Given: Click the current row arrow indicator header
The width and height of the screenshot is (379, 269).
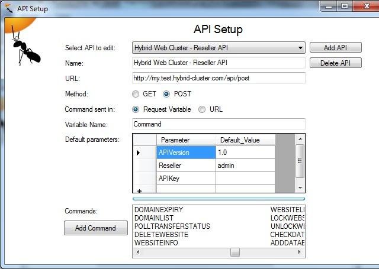Looking at the screenshot, I should point(144,152).
